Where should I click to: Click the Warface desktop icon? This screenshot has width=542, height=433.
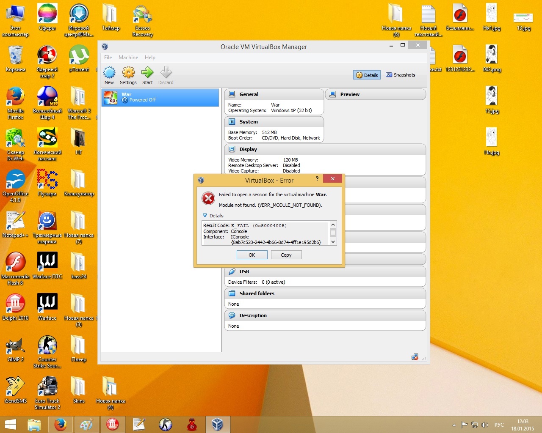click(x=47, y=307)
